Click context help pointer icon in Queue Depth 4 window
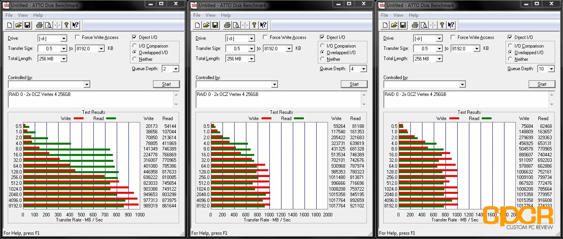563x239 pixels. click(263, 25)
